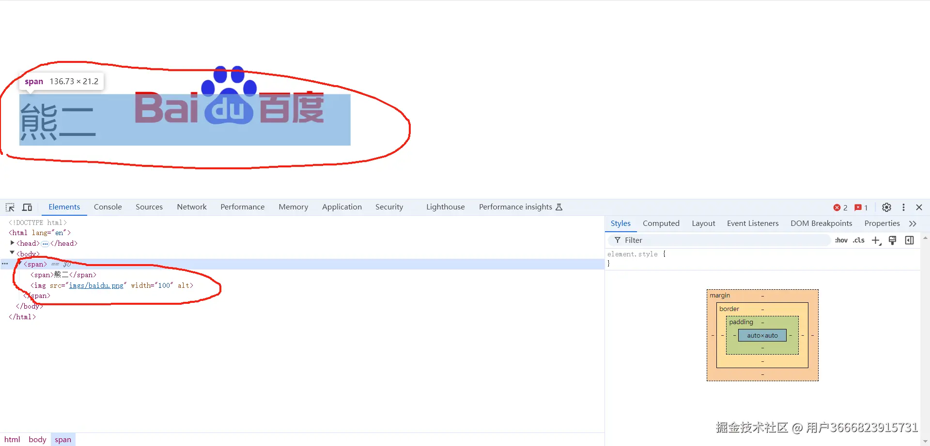Click the padding region of box model
930x446 pixels.
click(x=762, y=322)
